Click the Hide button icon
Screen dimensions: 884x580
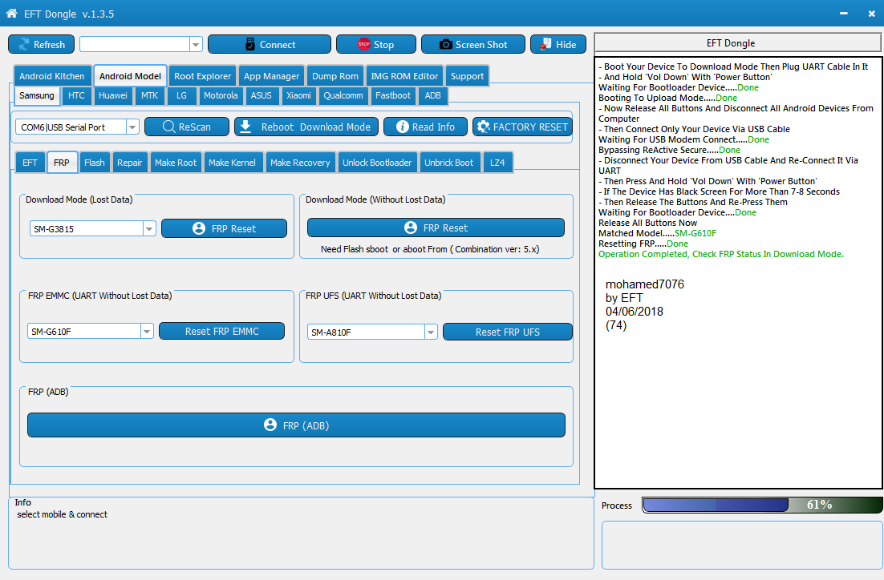coord(545,44)
